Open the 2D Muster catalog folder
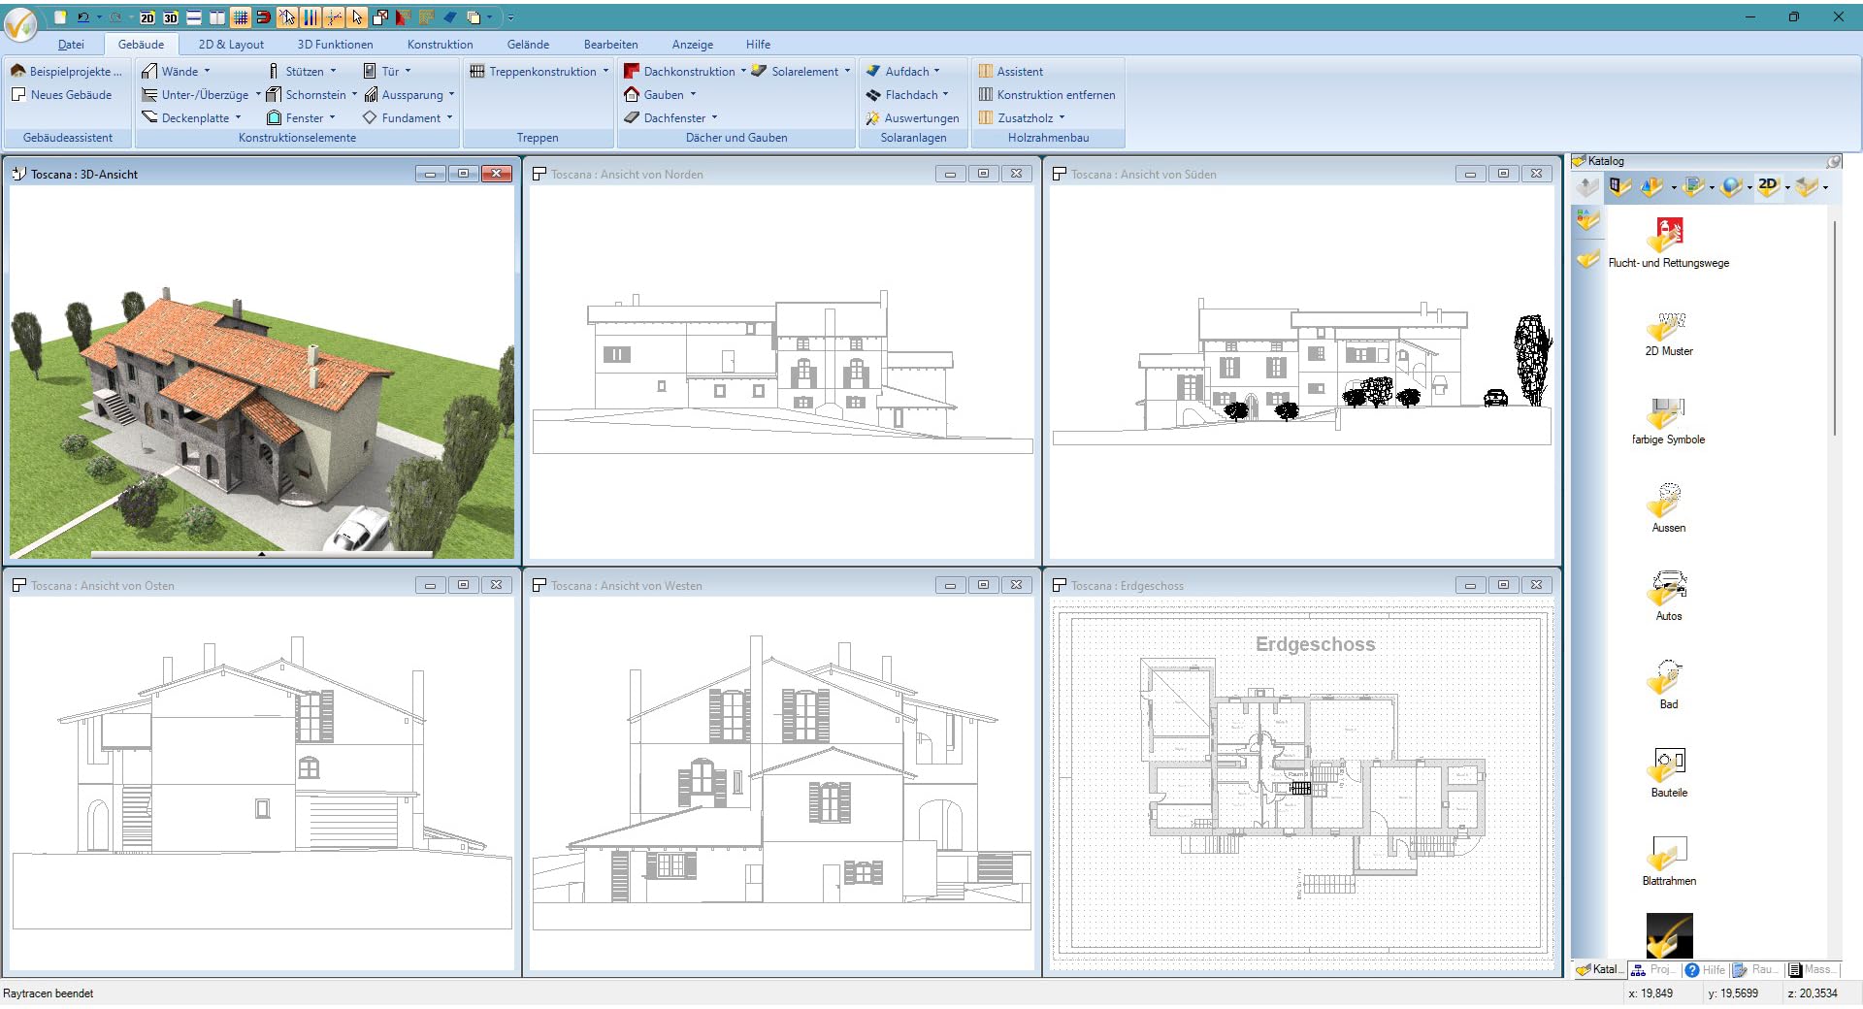The width and height of the screenshot is (1863, 1009). point(1668,334)
